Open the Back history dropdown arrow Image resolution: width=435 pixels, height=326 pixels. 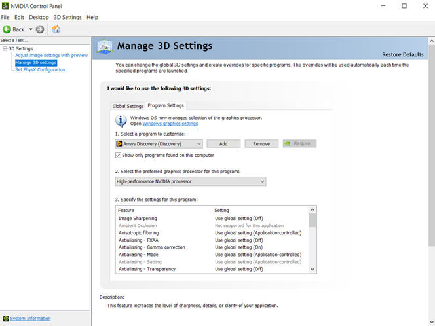pyautogui.click(x=31, y=29)
